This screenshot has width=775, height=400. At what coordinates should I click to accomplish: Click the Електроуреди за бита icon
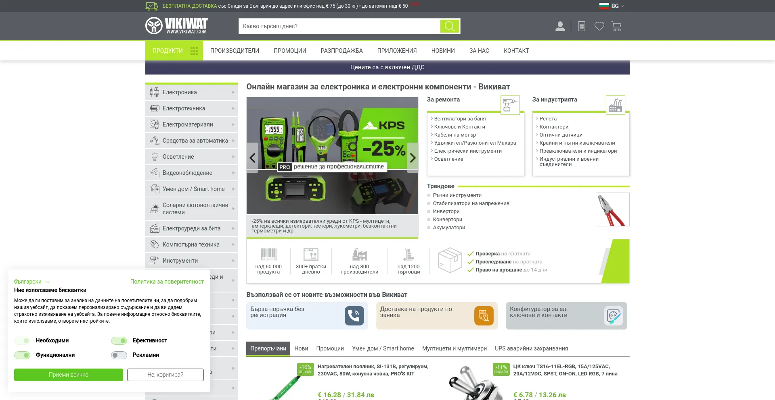click(154, 228)
